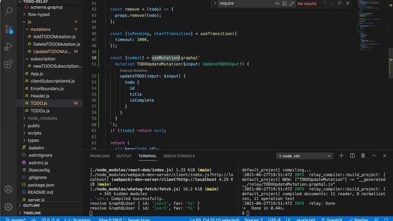393x221 pixels.
Task: Open .eslintrc.js file
Action: tap(38, 163)
